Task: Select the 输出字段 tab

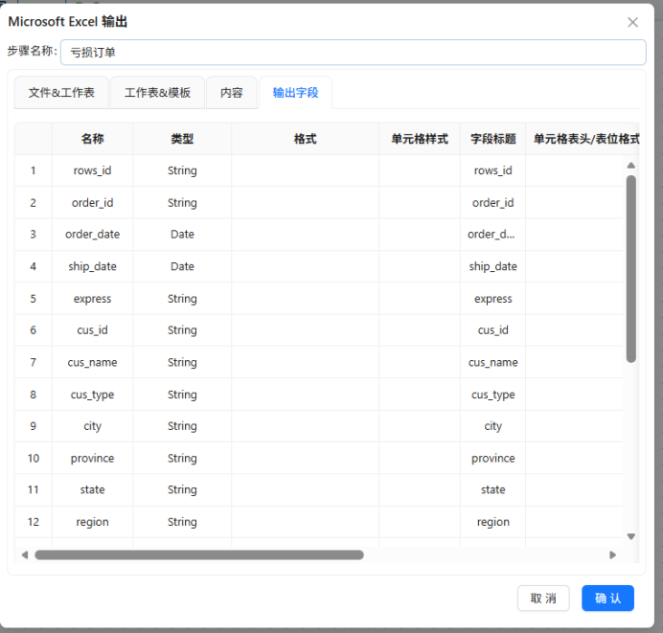Action: 295,93
